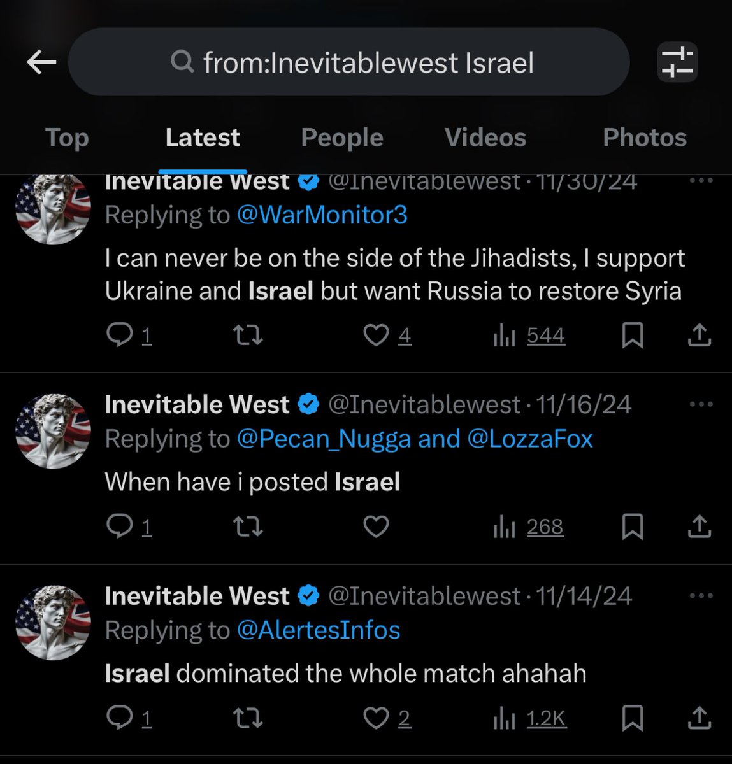
Task: Share the 'When have i posted Israel' tweet
Action: click(x=699, y=527)
